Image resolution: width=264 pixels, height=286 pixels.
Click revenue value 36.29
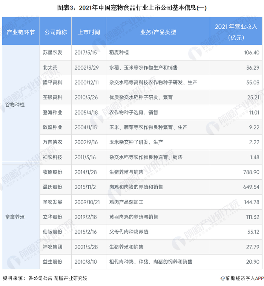coord(253,68)
